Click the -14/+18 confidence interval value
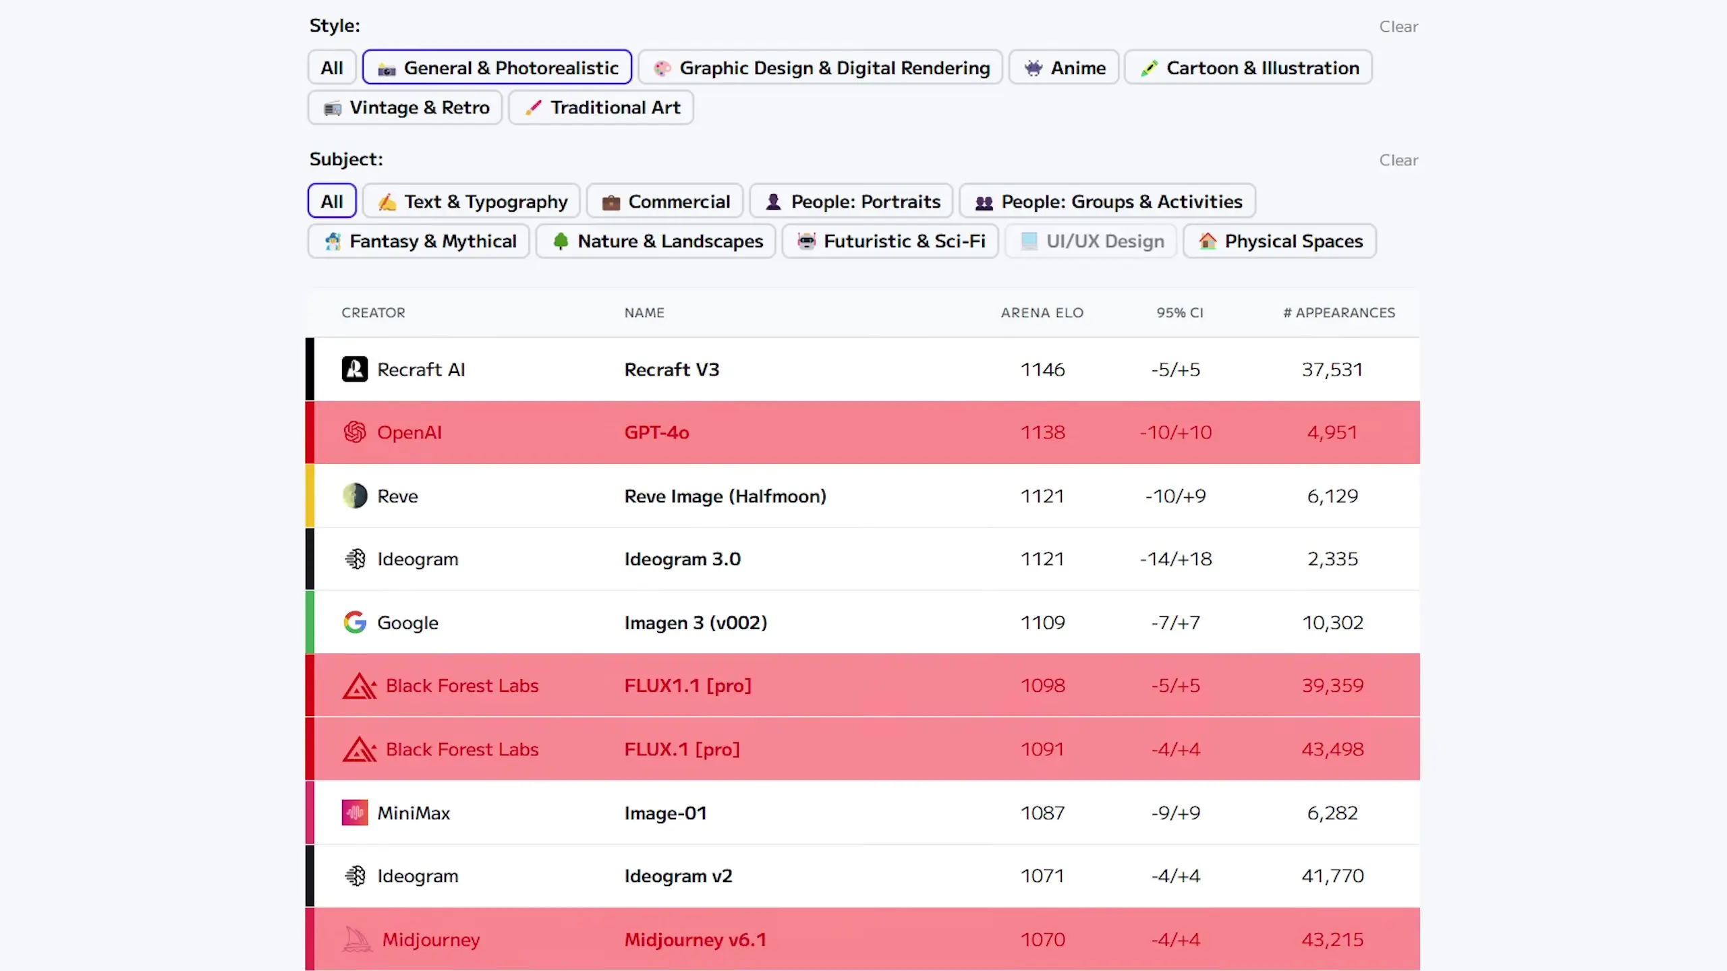 1176,559
